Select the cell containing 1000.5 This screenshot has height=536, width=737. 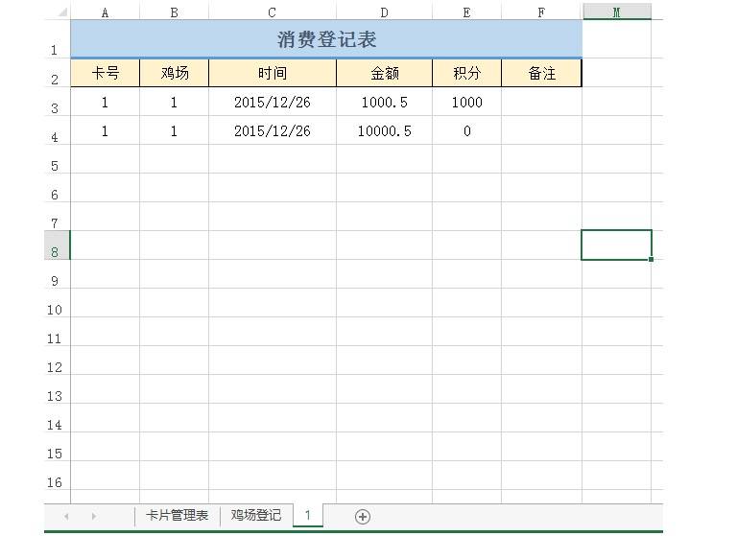coord(384,102)
